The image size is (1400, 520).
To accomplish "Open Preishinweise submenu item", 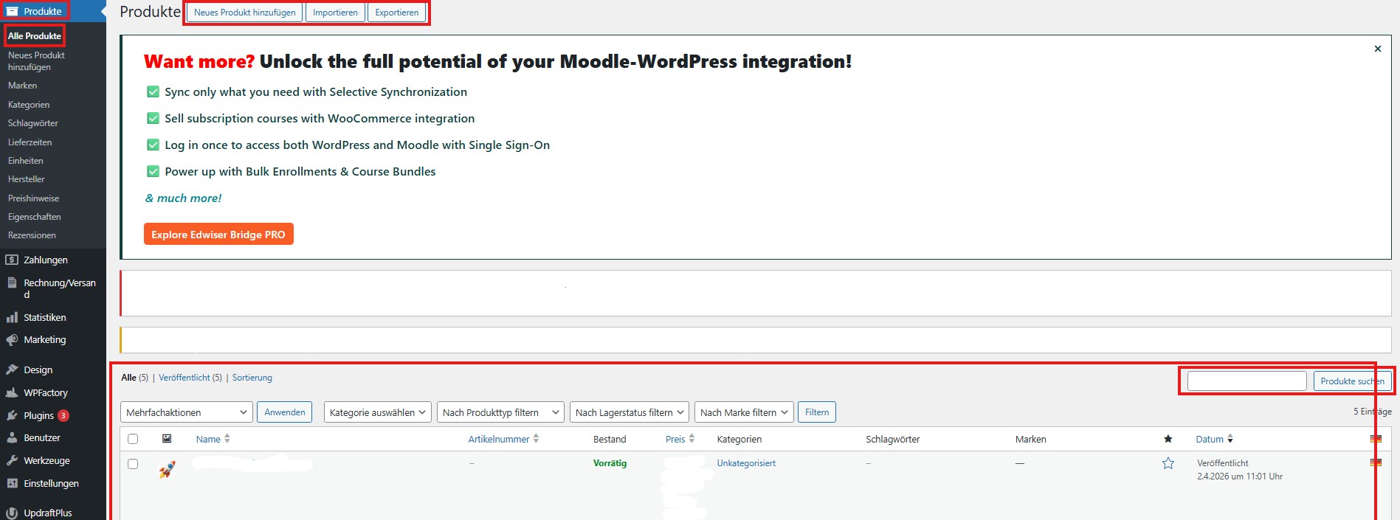I will [x=33, y=198].
